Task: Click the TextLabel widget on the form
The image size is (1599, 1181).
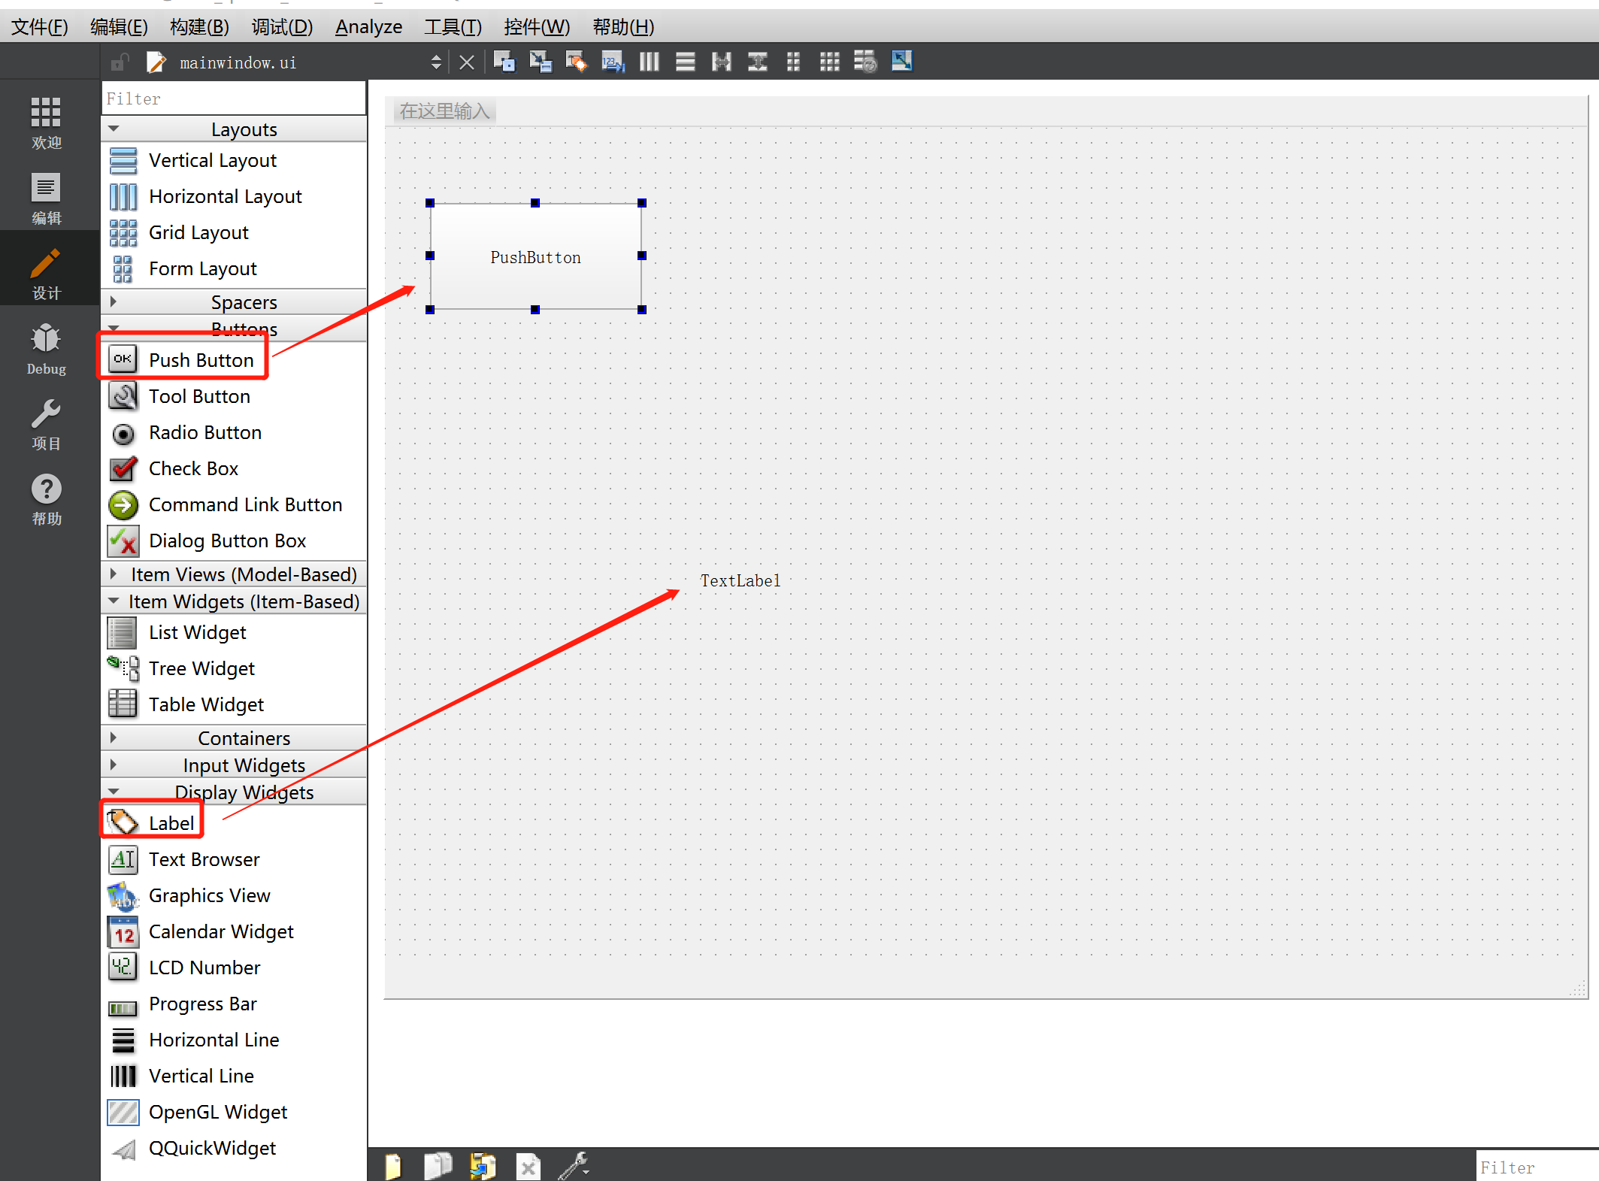Action: click(x=740, y=581)
